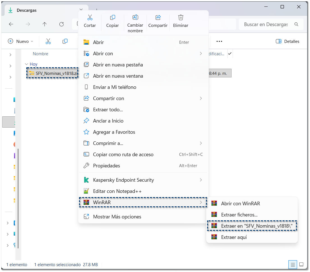310x272 pixels.
Task: Toggle the Detalles pane
Action: click(x=288, y=42)
